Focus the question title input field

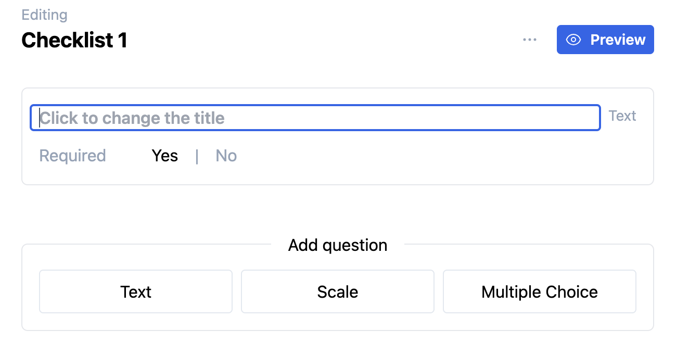coord(315,118)
